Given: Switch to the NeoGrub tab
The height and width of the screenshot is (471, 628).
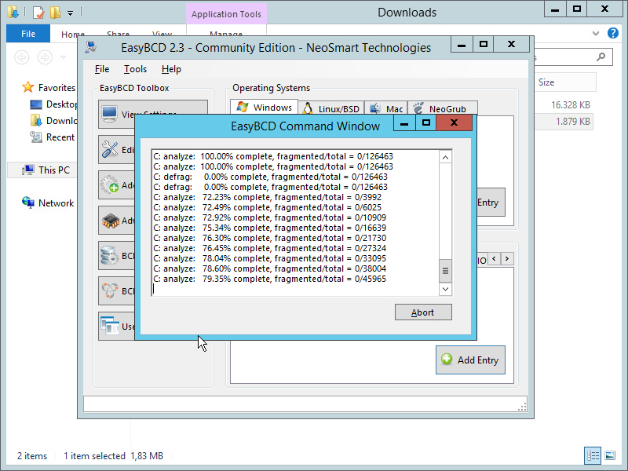Looking at the screenshot, I should click(x=443, y=108).
